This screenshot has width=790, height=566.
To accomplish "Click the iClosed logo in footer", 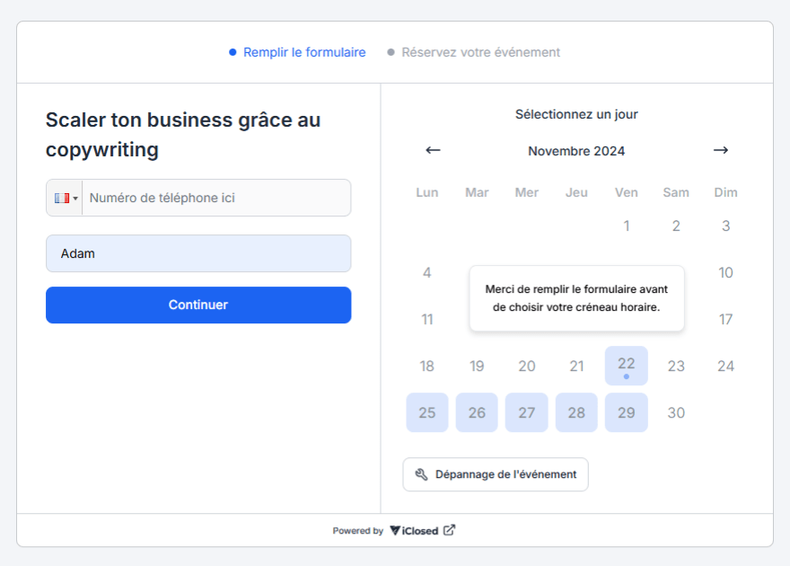I will pyautogui.click(x=414, y=530).
